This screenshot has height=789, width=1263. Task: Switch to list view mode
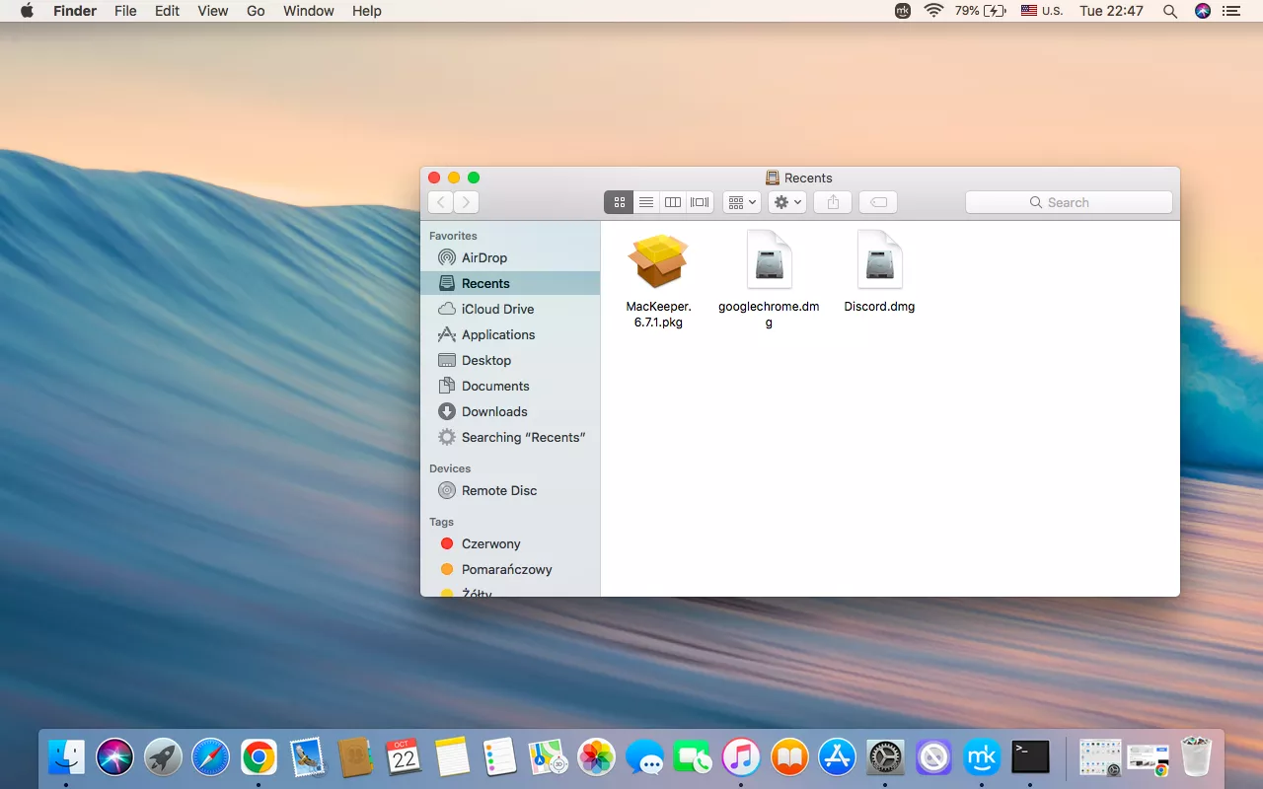click(646, 202)
